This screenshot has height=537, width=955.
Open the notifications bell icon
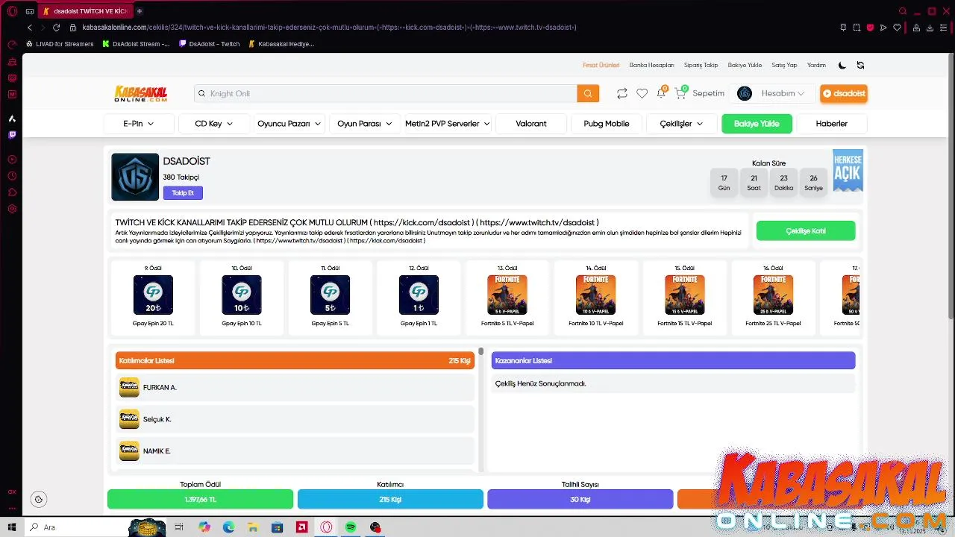661,93
